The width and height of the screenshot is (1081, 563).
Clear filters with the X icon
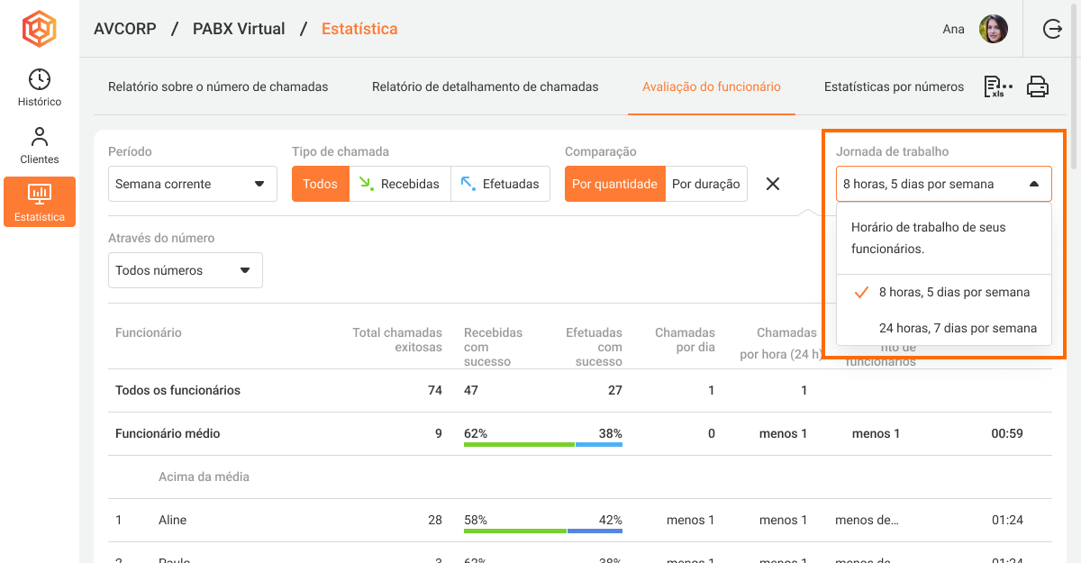[772, 184]
